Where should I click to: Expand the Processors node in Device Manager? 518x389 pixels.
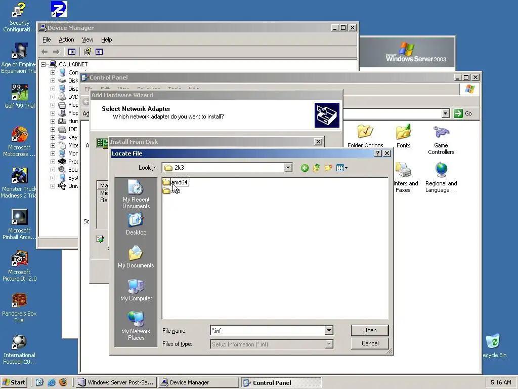(53, 162)
